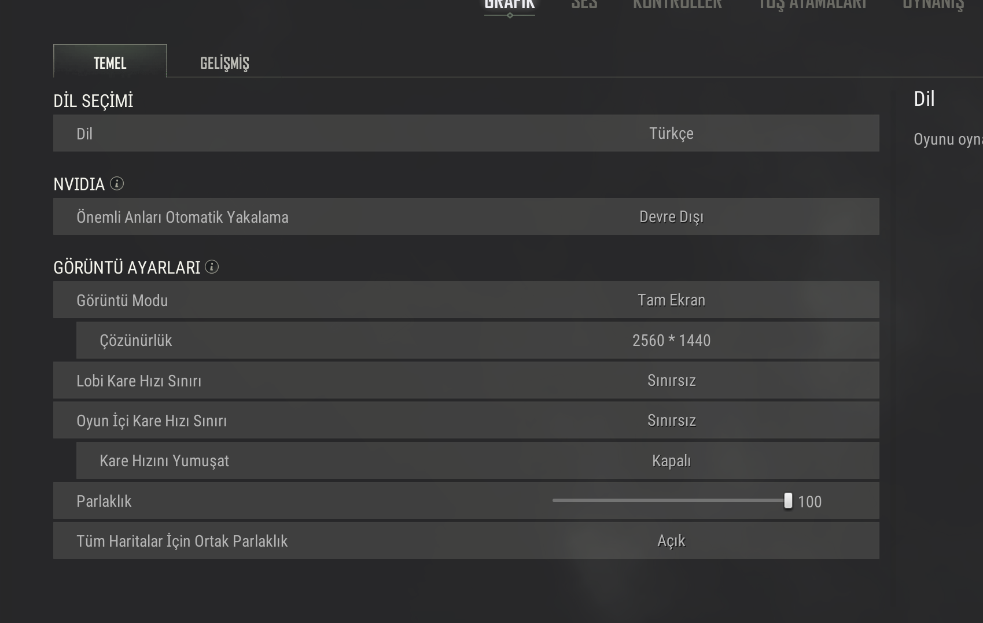This screenshot has width=983, height=623.
Task: Click the Parlaklık slider handle
Action: point(787,501)
